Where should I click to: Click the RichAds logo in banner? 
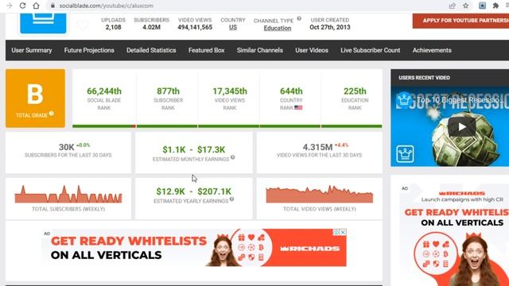pos(310,249)
